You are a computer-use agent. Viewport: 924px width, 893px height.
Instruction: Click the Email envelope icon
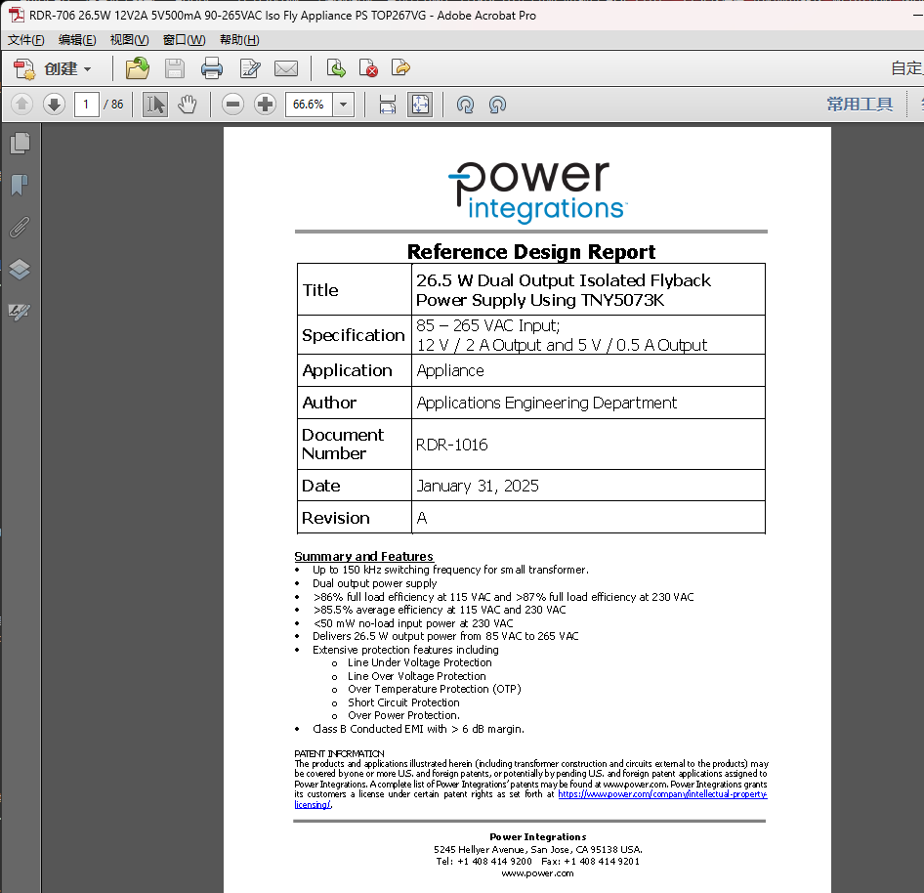click(286, 69)
